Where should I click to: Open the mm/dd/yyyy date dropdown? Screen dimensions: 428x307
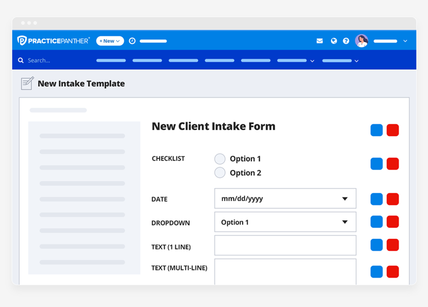coord(285,199)
